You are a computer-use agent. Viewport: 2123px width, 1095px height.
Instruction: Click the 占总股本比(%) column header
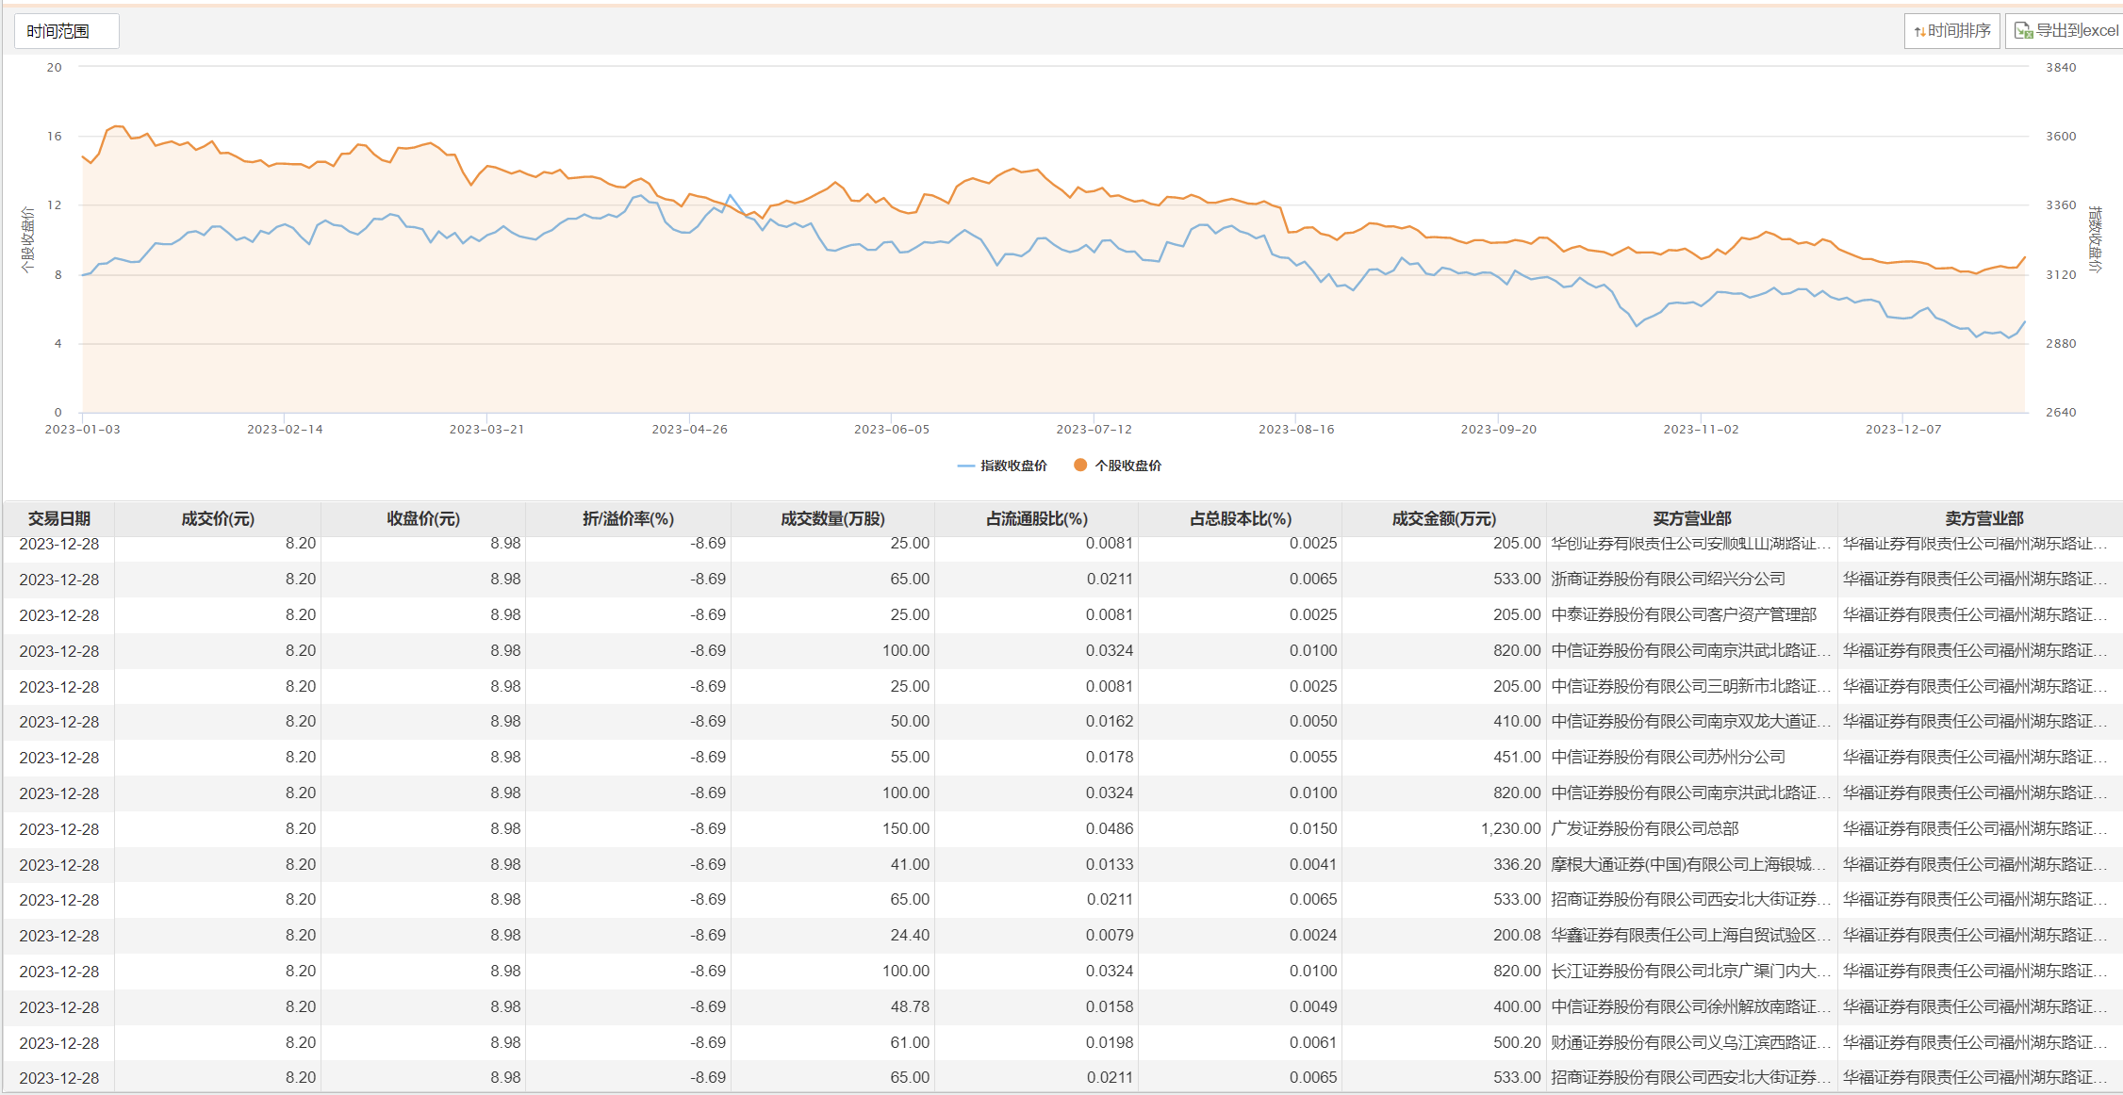(x=1240, y=519)
